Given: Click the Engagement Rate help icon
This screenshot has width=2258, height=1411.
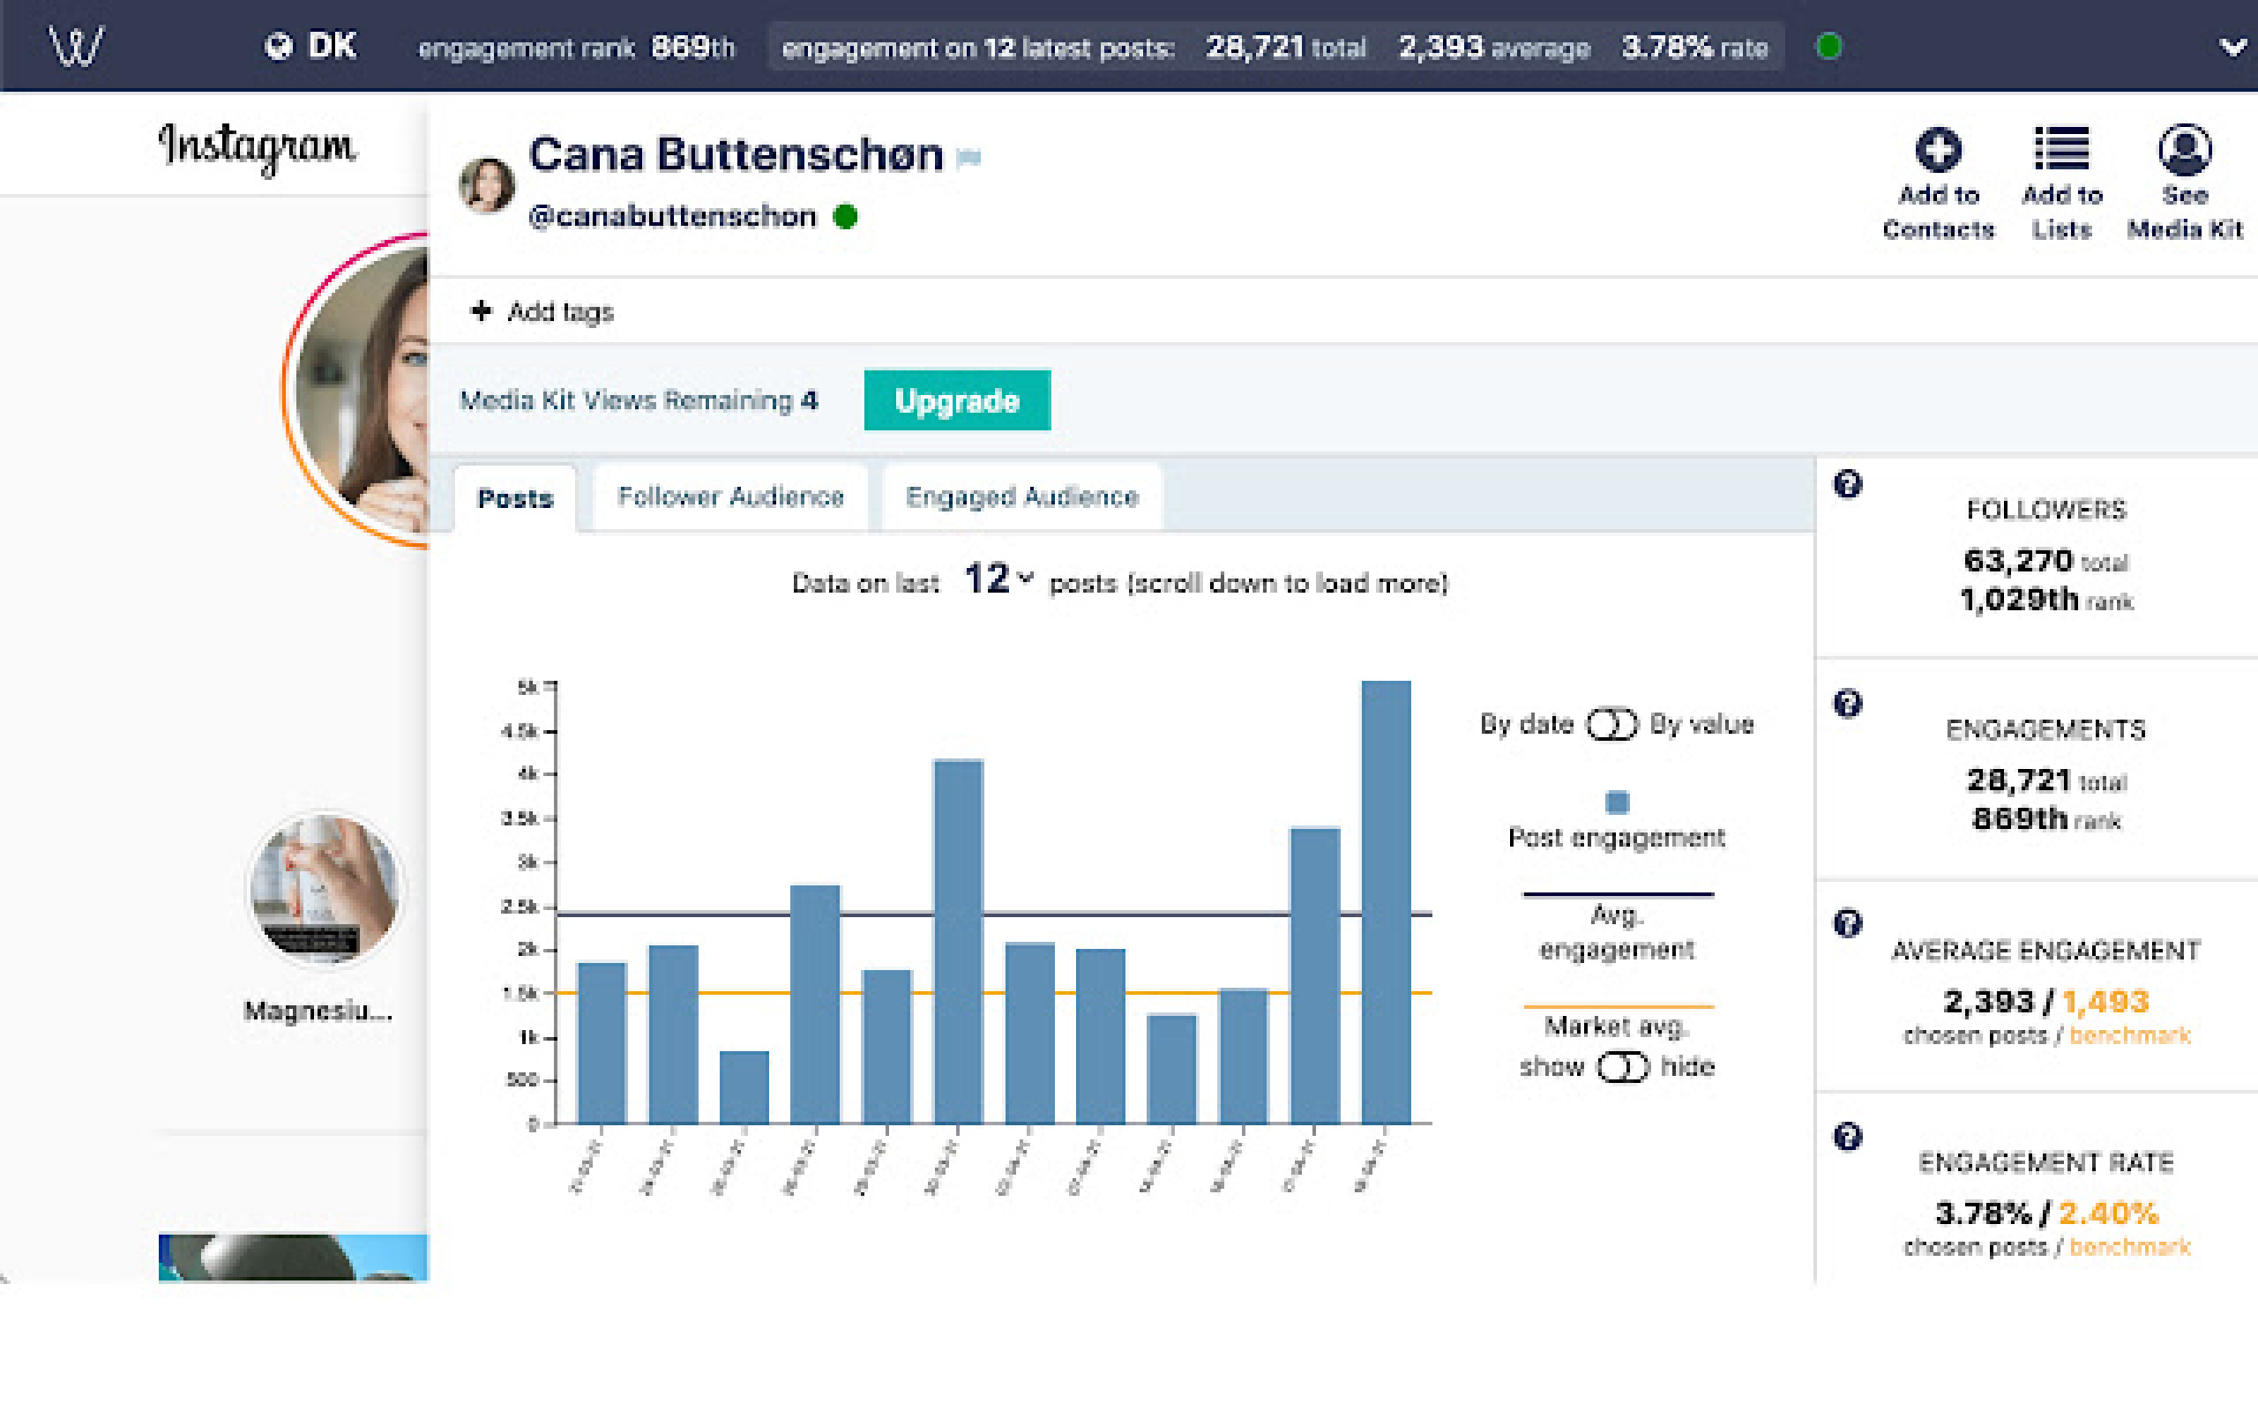Looking at the screenshot, I should [1848, 1137].
